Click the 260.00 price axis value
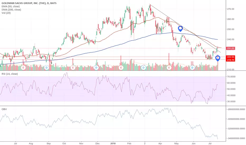 pyautogui.click(x=231, y=19)
